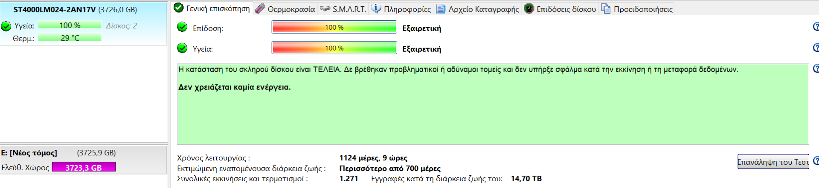Screen dimensions: 819x188
Task: Click the help icon beside the status text box
Action: click(x=816, y=68)
